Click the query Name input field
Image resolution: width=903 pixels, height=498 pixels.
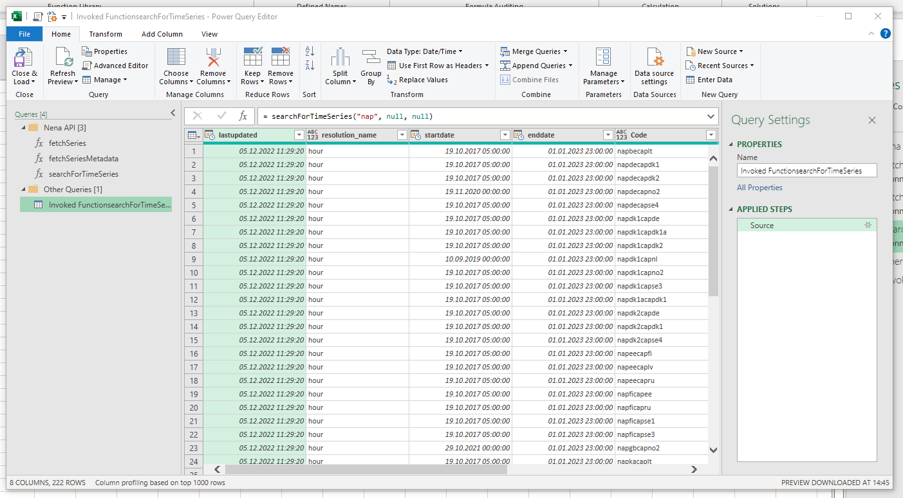807,171
